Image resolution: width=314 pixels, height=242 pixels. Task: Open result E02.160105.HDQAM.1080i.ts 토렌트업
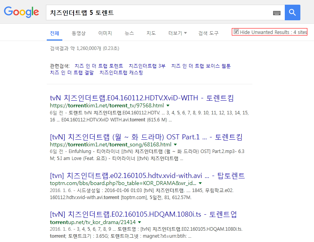(x=143, y=214)
